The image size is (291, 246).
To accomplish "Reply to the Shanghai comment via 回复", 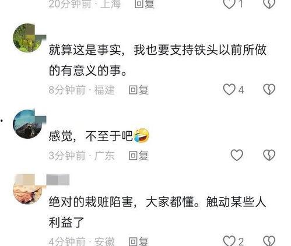I will 145,4.
